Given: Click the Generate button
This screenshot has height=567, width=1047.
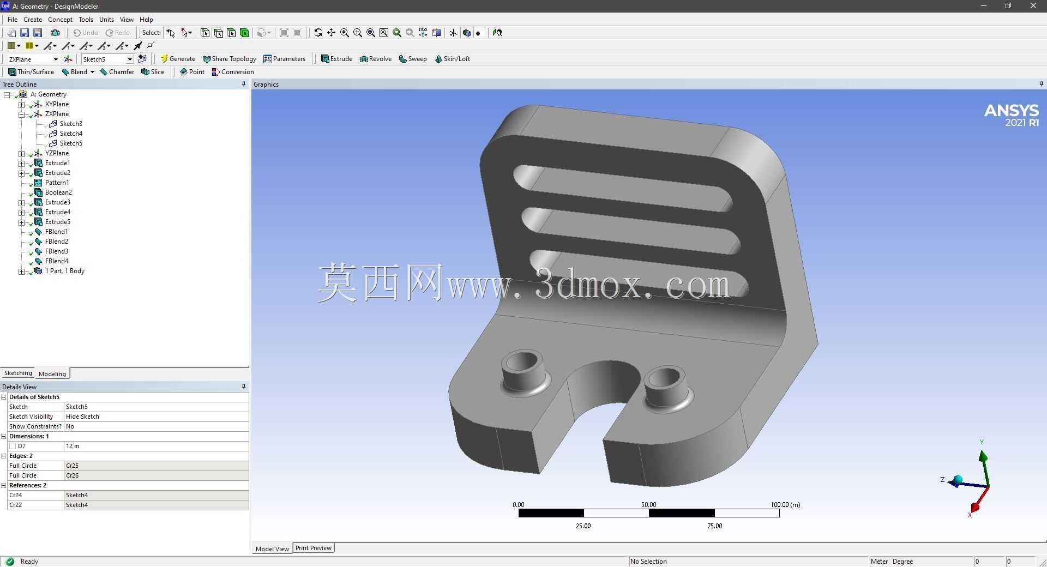Looking at the screenshot, I should [178, 59].
